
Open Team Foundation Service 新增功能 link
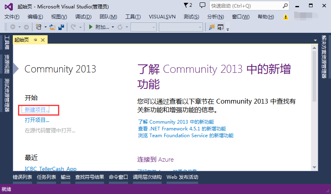pyautogui.click(x=186, y=135)
